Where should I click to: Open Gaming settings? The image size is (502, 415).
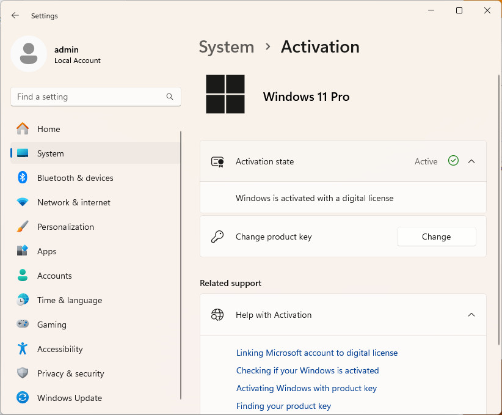coord(95,325)
